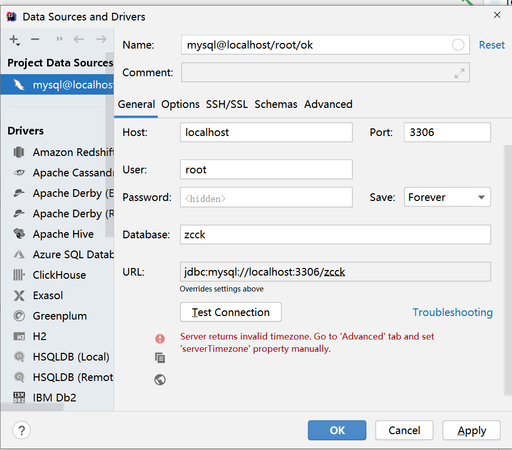Viewport: 512px width, 450px height.
Task: Show more toolbar actions chevron
Action: [x=59, y=39]
